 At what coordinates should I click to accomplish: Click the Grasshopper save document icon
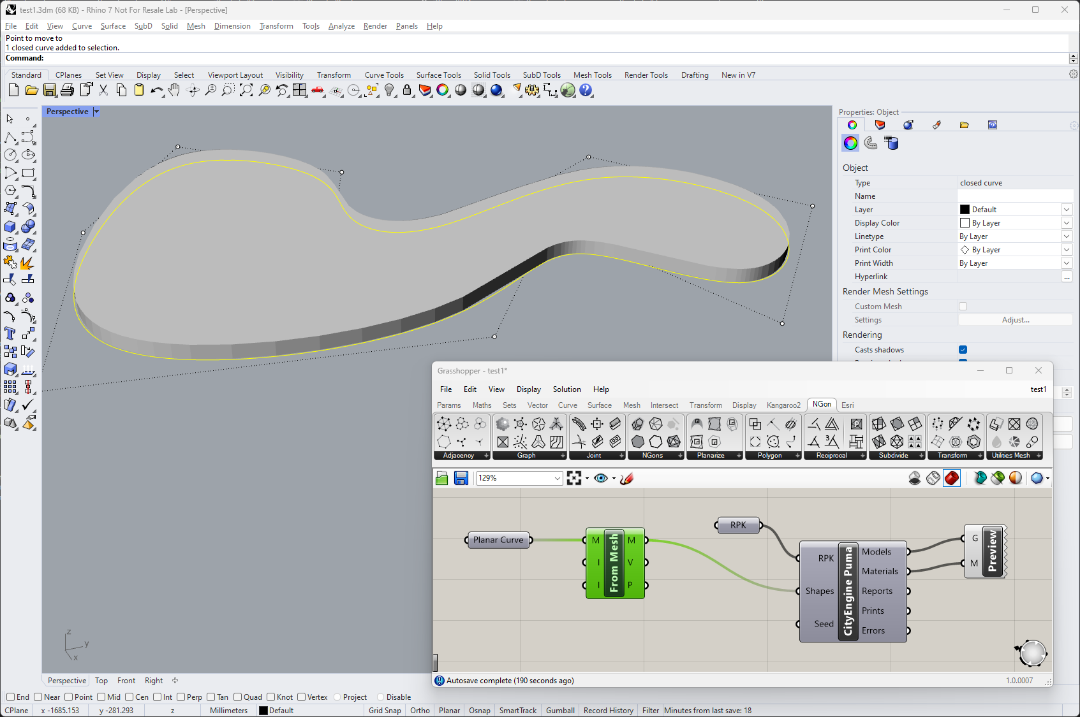[461, 478]
